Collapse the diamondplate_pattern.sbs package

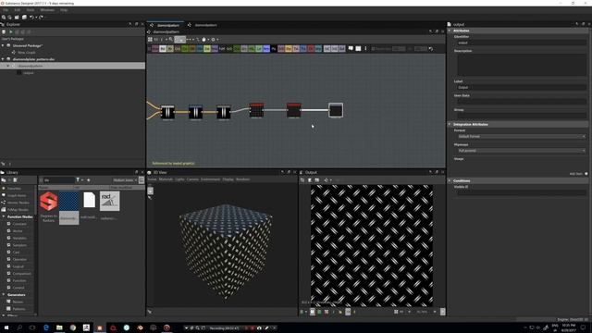(3, 59)
